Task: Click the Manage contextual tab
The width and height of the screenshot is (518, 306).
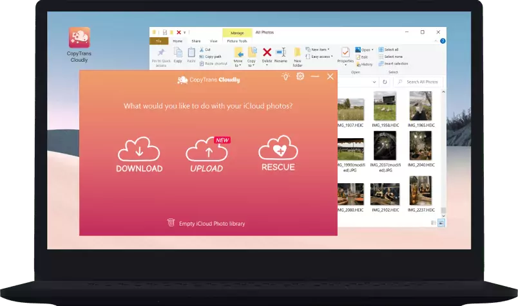Action: tap(237, 33)
